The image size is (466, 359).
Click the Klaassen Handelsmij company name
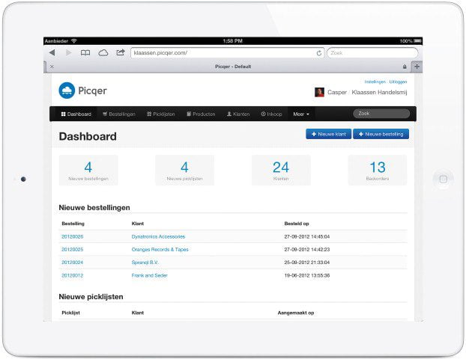coord(379,92)
